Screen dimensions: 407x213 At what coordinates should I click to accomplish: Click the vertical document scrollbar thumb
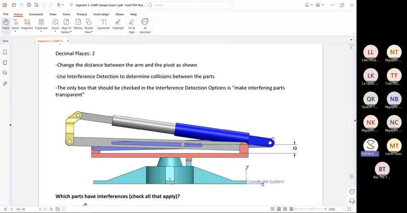[351, 176]
